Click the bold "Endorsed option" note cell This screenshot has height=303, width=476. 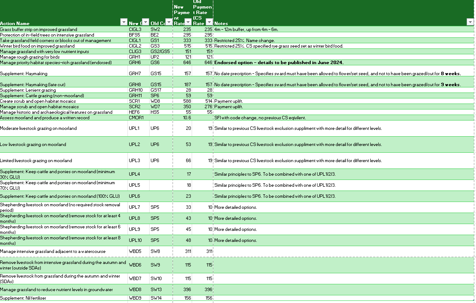[x=344, y=62]
